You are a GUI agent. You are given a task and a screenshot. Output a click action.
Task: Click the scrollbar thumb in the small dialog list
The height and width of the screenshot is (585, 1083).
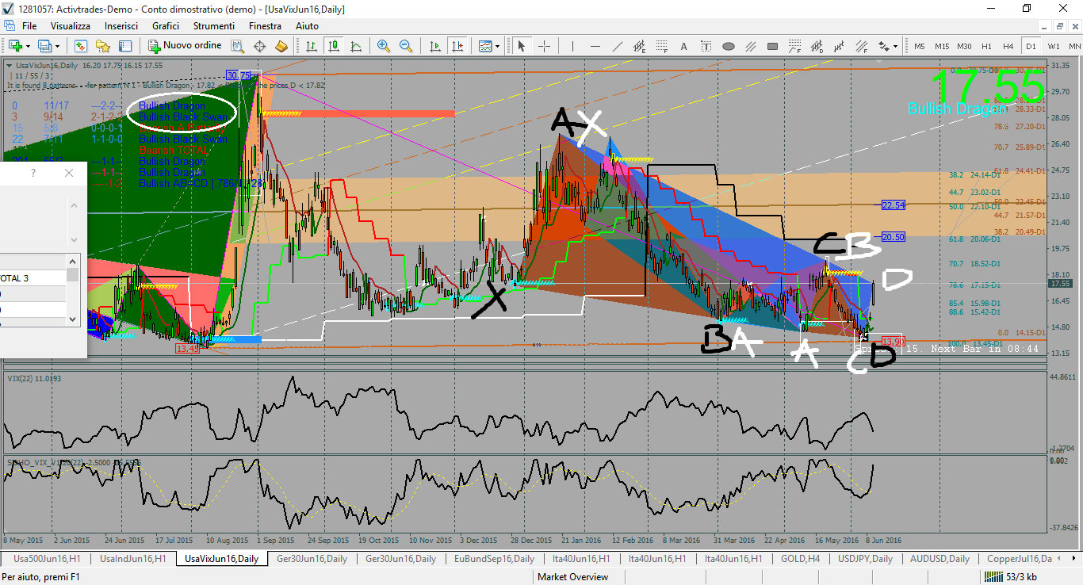point(73,275)
